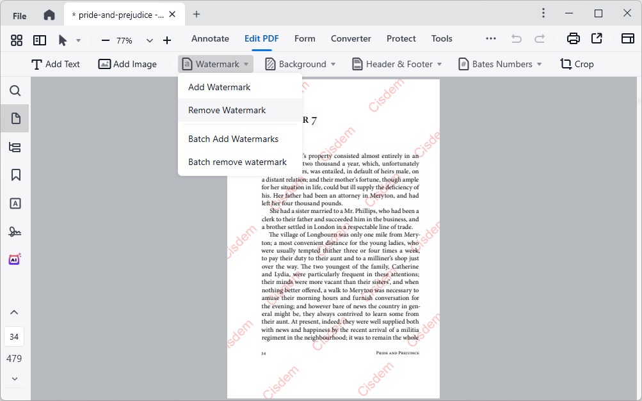The image size is (642, 401).
Task: Click the Protect ribbon option
Action: (401, 38)
